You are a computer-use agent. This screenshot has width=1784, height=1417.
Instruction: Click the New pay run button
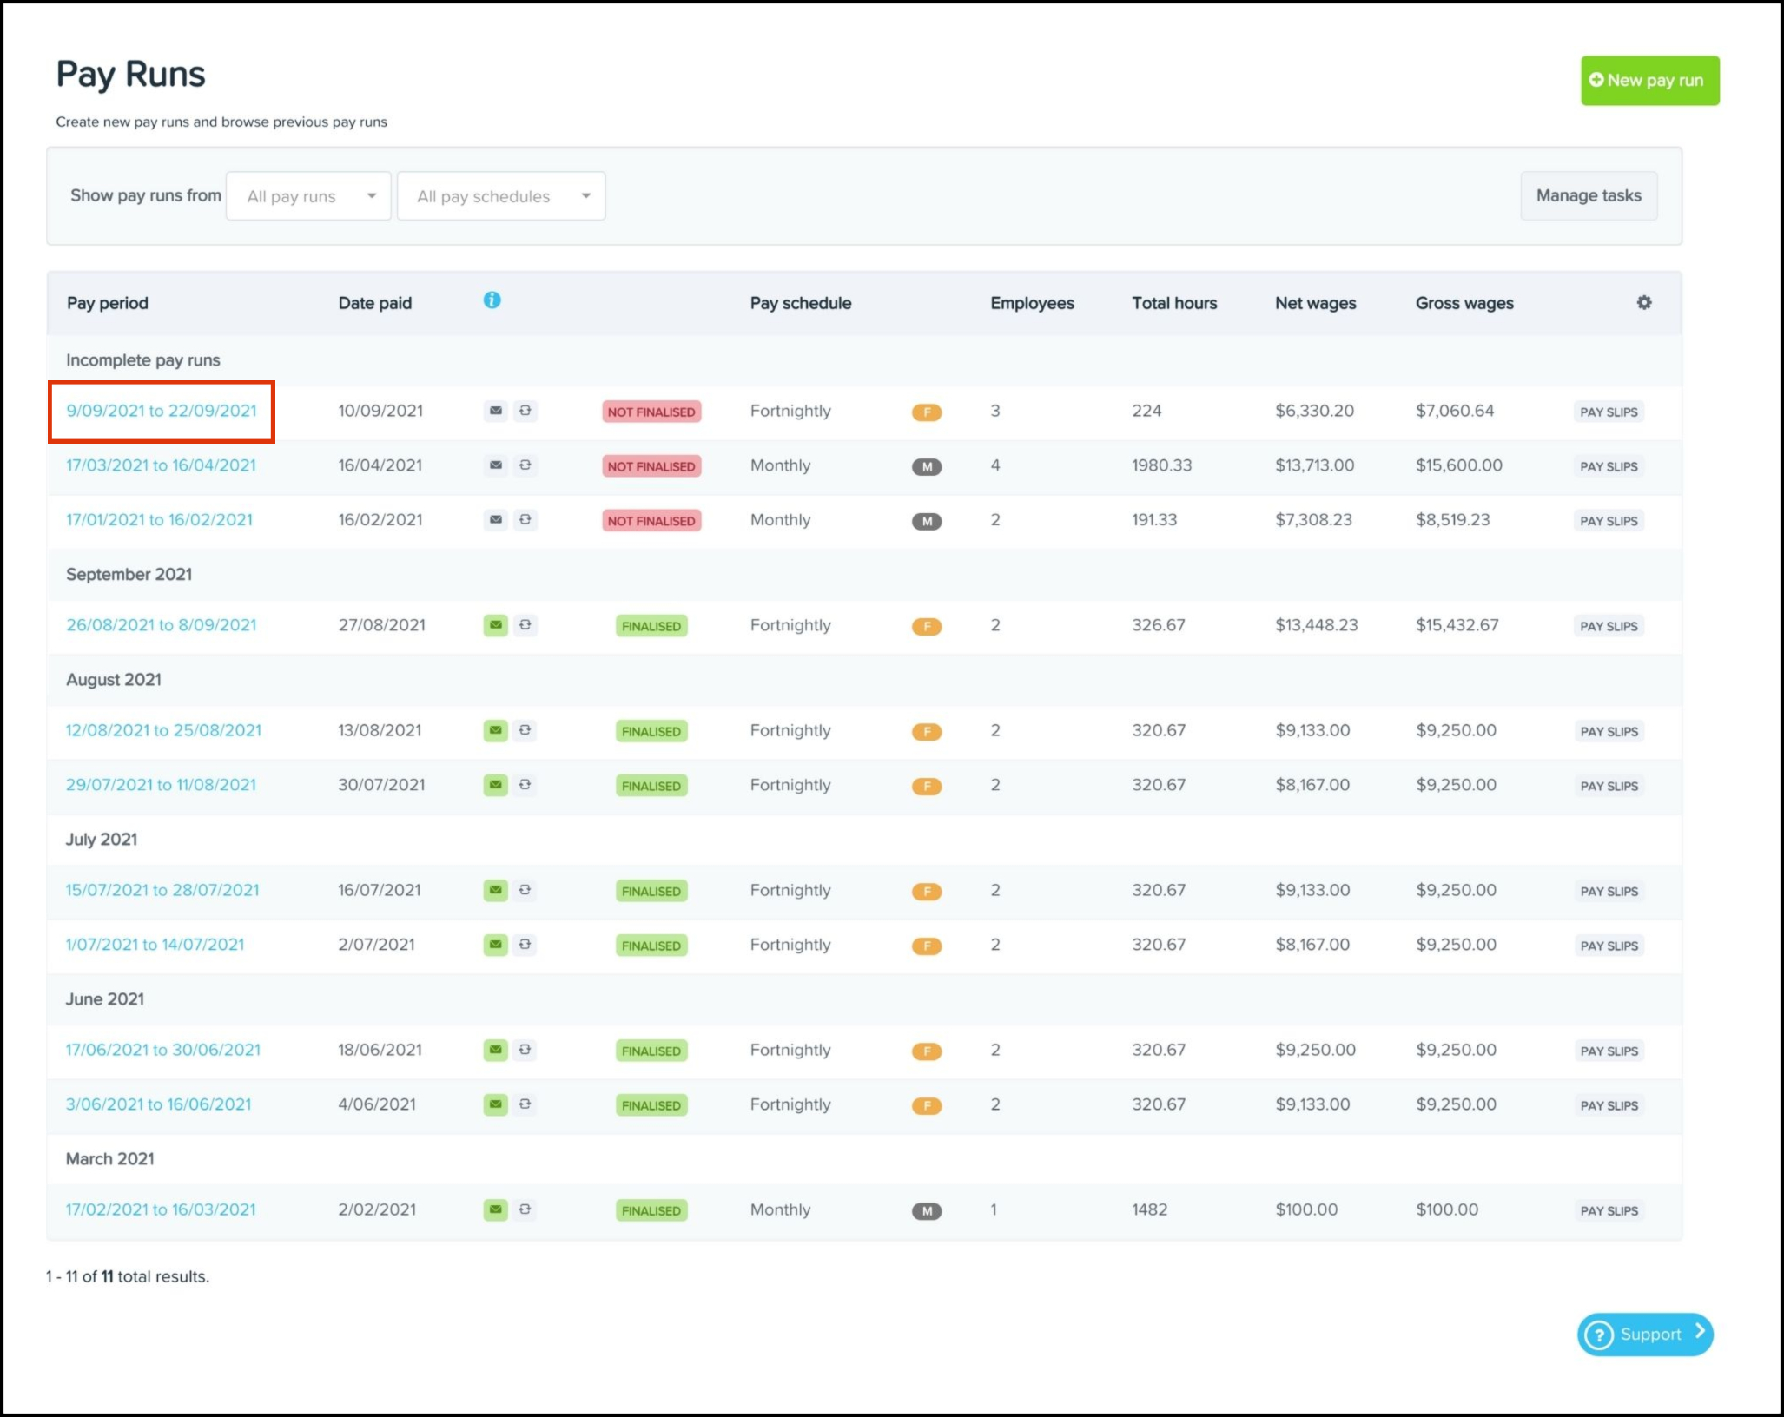tap(1649, 81)
